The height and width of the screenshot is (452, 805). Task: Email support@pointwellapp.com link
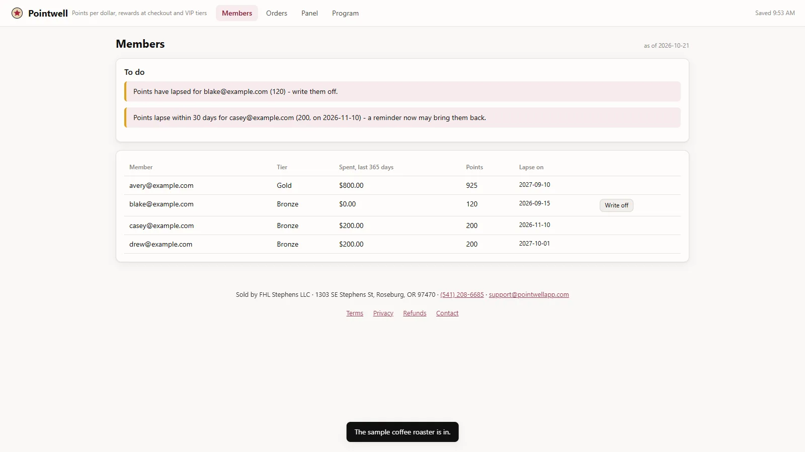(529, 295)
